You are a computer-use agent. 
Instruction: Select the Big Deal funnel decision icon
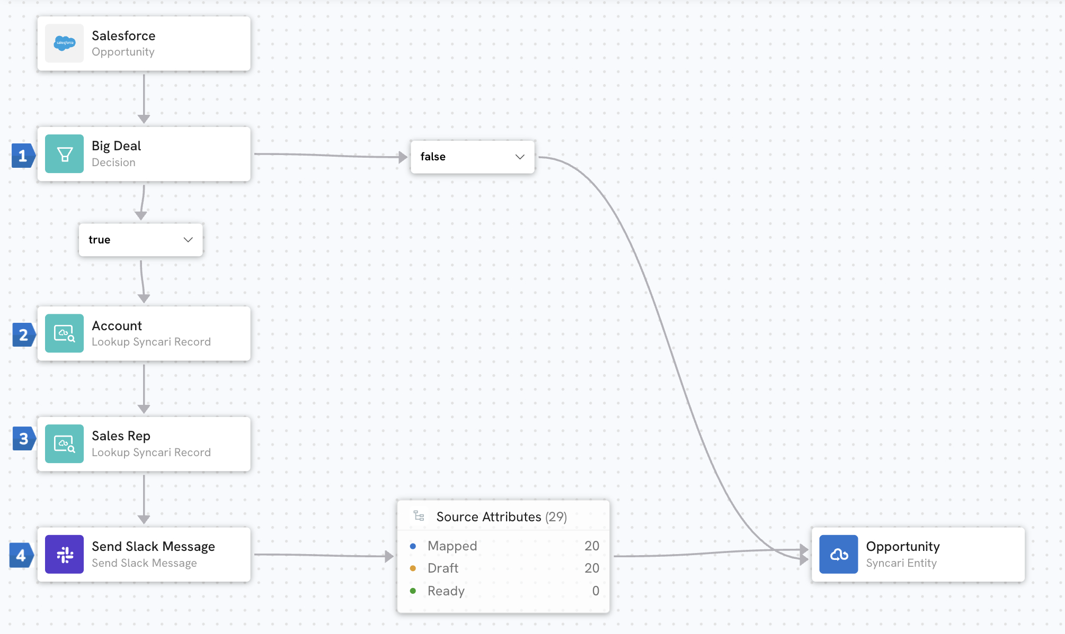click(x=64, y=154)
